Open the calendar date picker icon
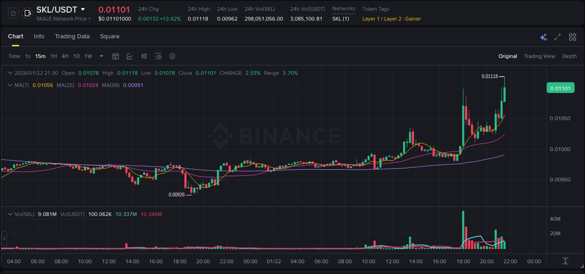Viewport: 585px width, 274px height. click(116, 56)
